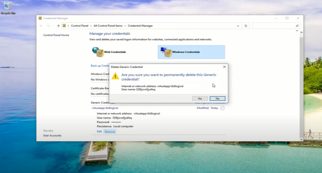Image resolution: width=322 pixels, height=173 pixels.
Task: Click the search magnifier icon
Action: click(x=297, y=26)
